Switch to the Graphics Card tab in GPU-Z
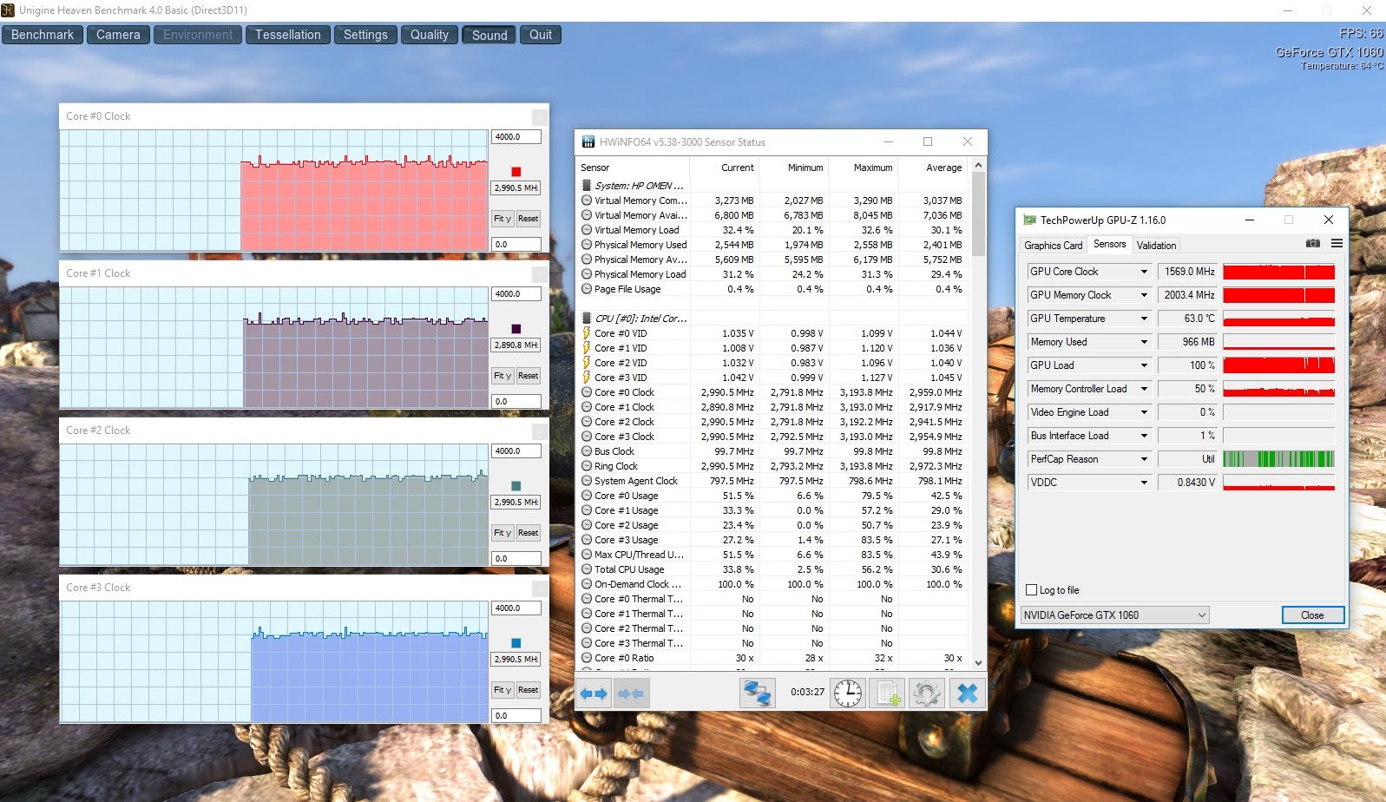 [1054, 246]
